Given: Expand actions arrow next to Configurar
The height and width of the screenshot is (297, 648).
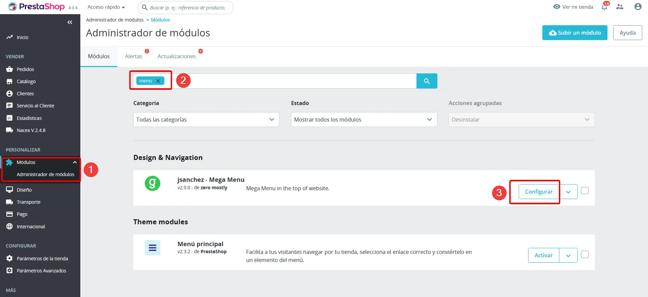Looking at the screenshot, I should (x=568, y=192).
